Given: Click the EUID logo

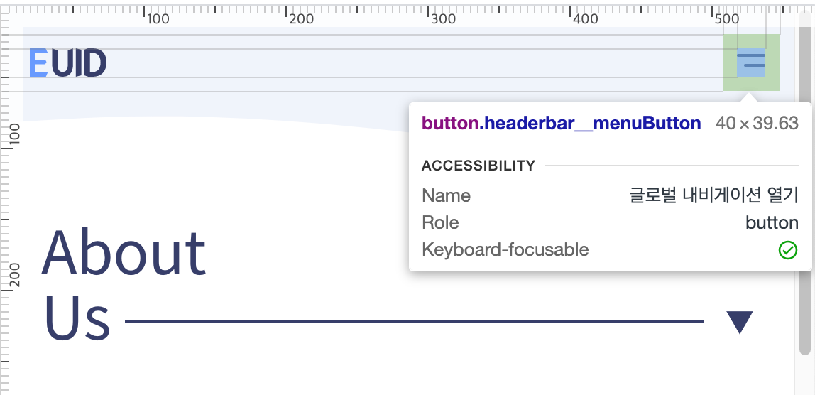Looking at the screenshot, I should click(68, 63).
